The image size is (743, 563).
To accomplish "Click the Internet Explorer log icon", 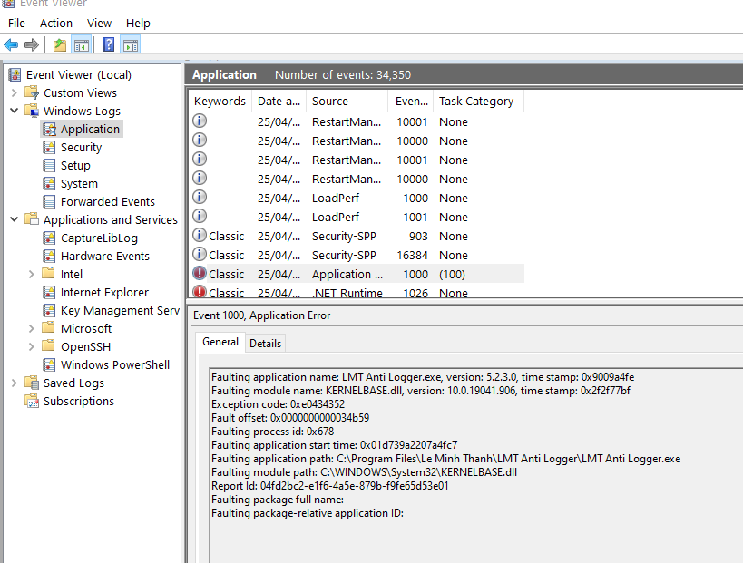I will tap(49, 292).
